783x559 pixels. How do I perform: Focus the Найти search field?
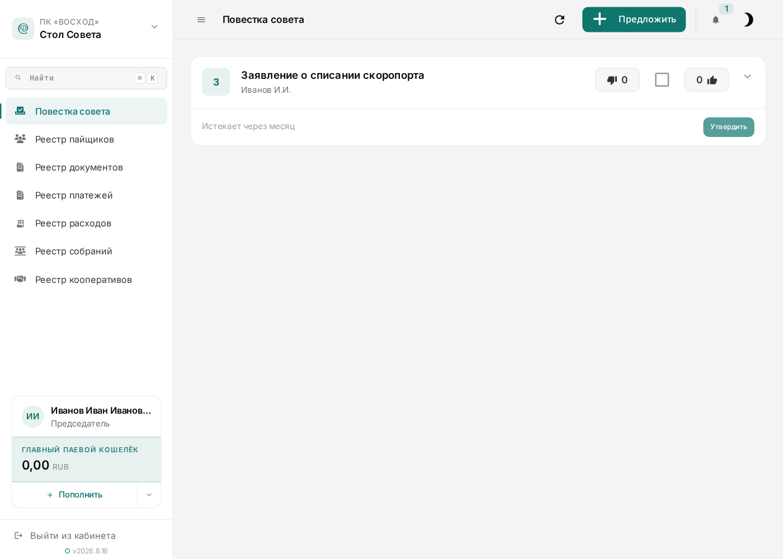click(86, 78)
